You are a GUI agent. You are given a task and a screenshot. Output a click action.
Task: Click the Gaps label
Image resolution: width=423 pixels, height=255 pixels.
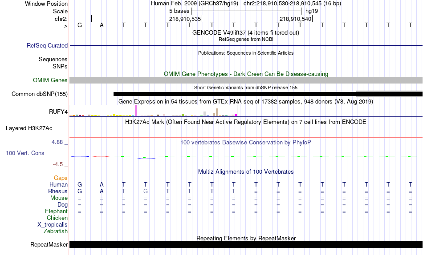pyautogui.click(x=61, y=178)
